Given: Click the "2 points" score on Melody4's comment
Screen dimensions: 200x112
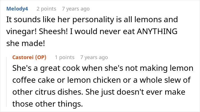Looking at the screenshot, I should point(46,9).
